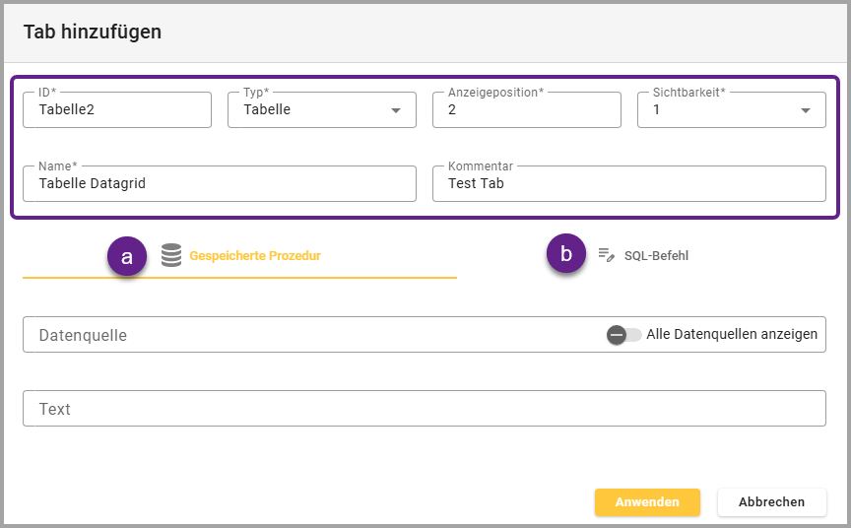Click the purple 'b' marker badge
The width and height of the screenshot is (851, 528).
point(566,254)
